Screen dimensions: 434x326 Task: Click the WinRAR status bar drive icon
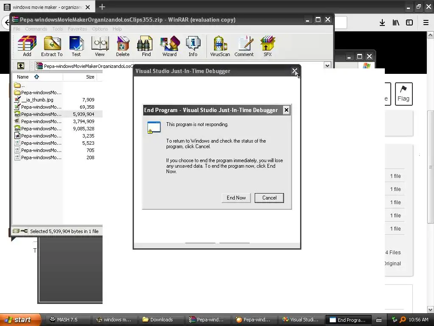point(16,231)
